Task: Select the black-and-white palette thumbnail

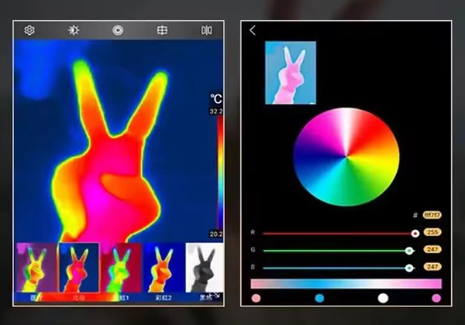Action: pos(205,267)
